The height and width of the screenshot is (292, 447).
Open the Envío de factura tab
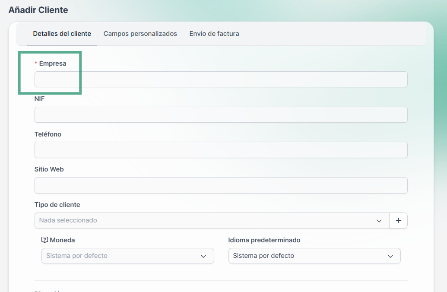(x=214, y=34)
